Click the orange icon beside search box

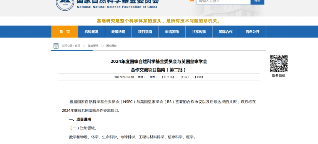point(192,1)
